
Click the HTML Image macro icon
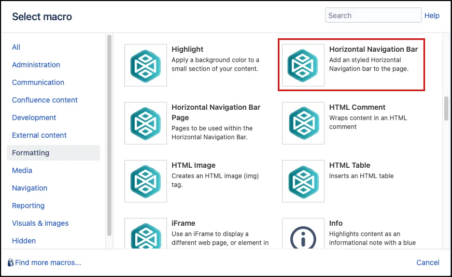tap(146, 181)
